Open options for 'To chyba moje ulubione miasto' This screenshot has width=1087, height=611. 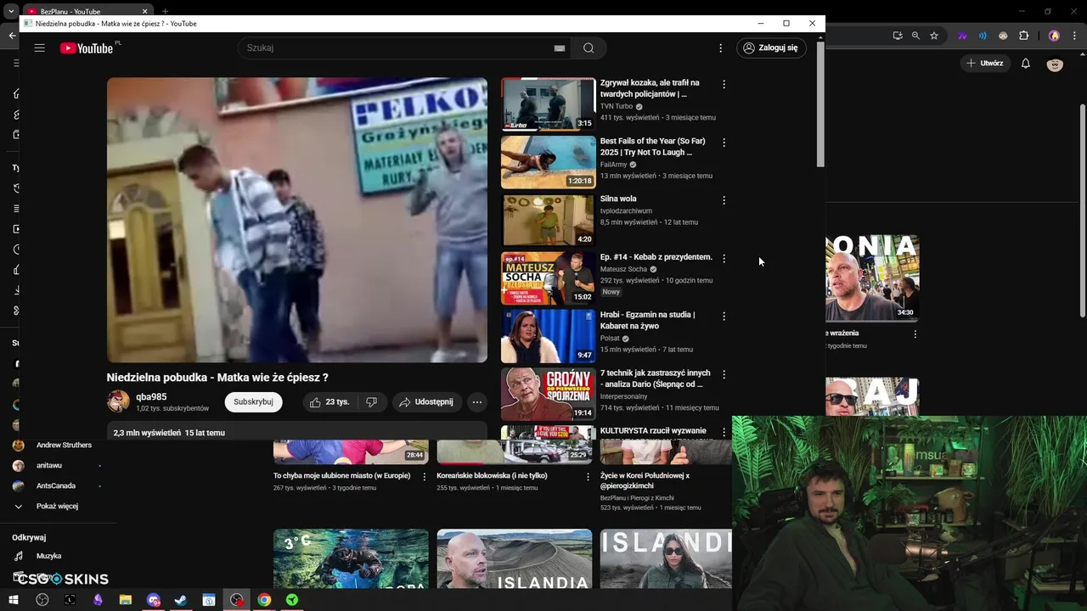425,477
